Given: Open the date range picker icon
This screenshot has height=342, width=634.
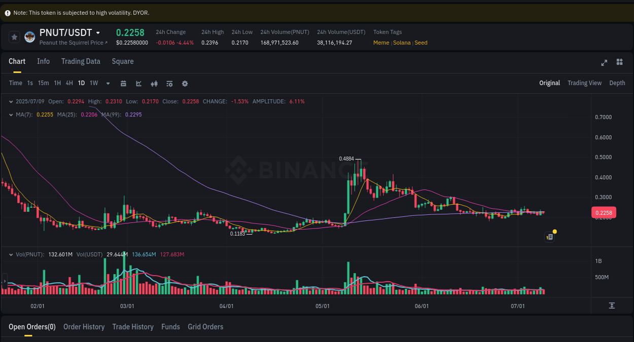Looking at the screenshot, I should tap(123, 83).
